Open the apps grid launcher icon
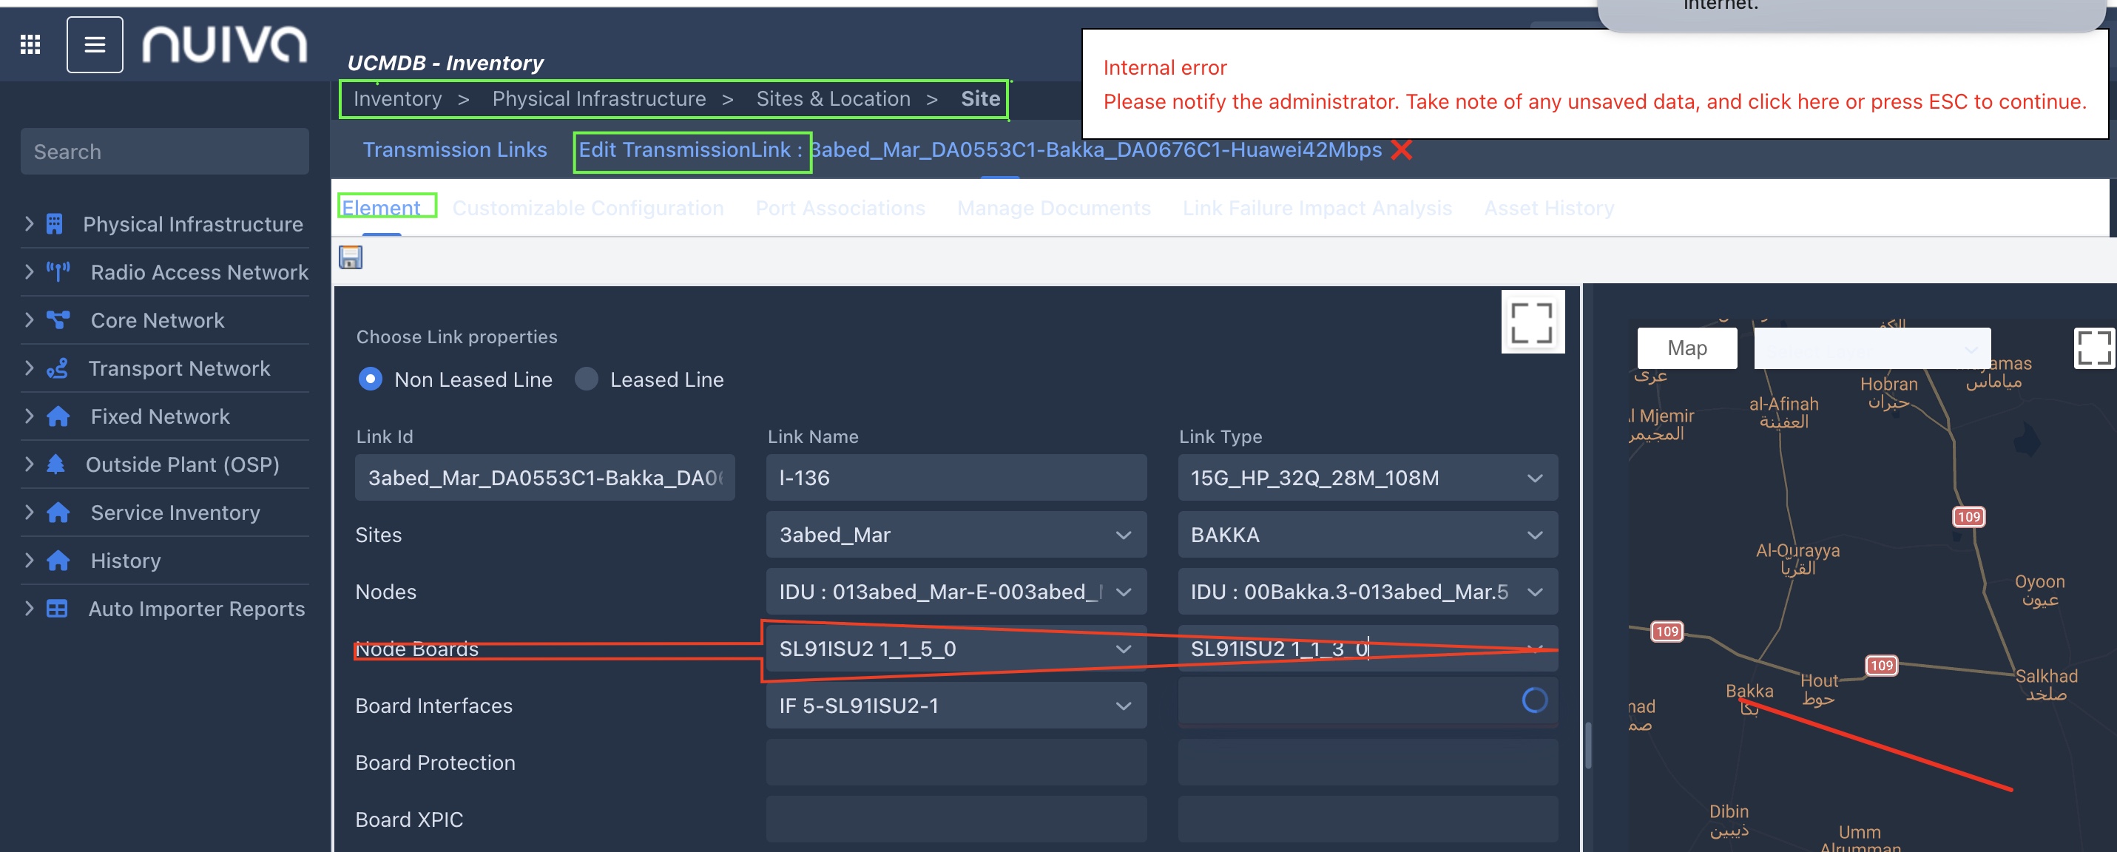The height and width of the screenshot is (852, 2117). [30, 44]
